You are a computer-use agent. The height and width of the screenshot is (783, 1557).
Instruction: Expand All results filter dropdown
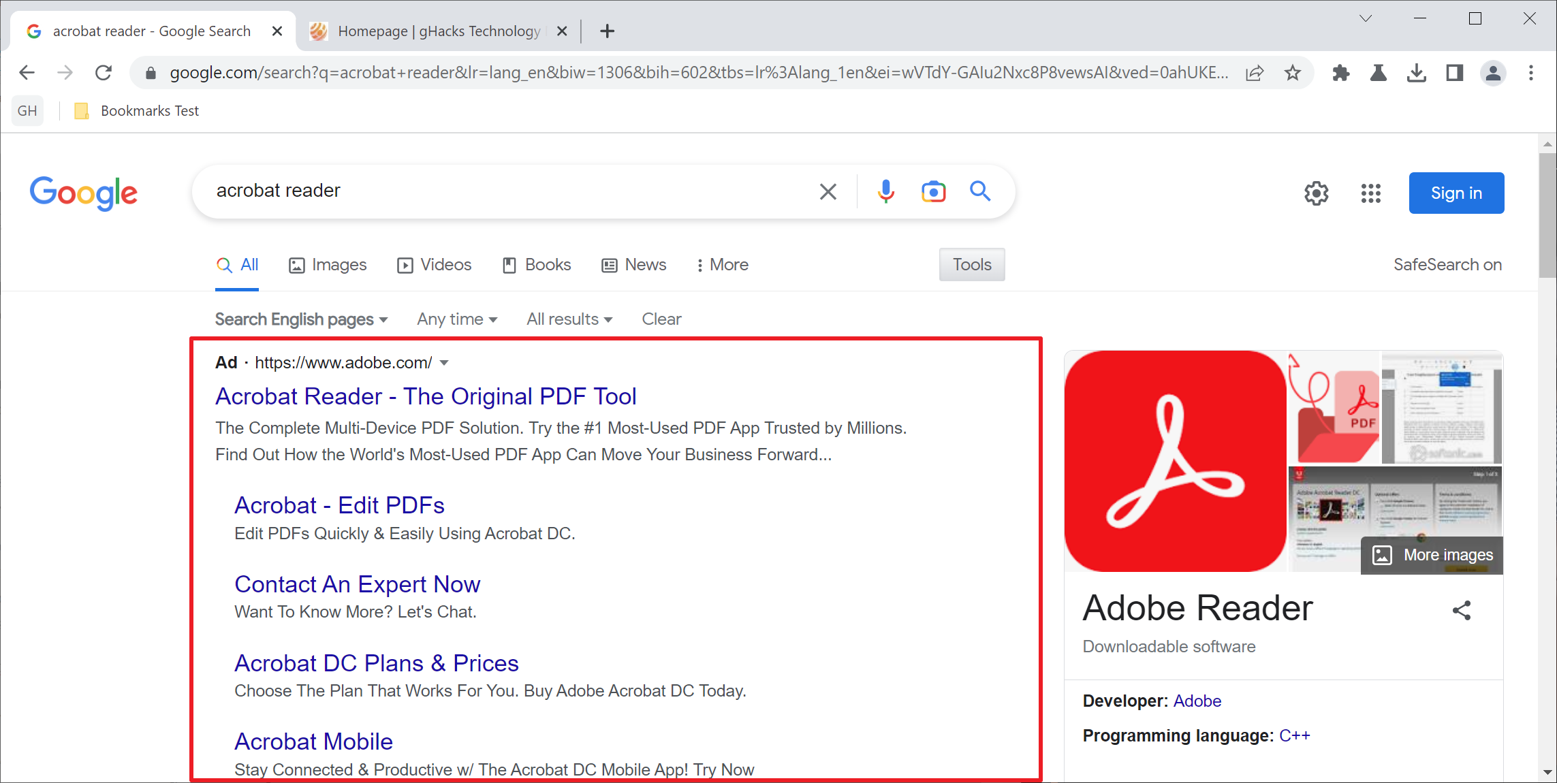point(569,319)
